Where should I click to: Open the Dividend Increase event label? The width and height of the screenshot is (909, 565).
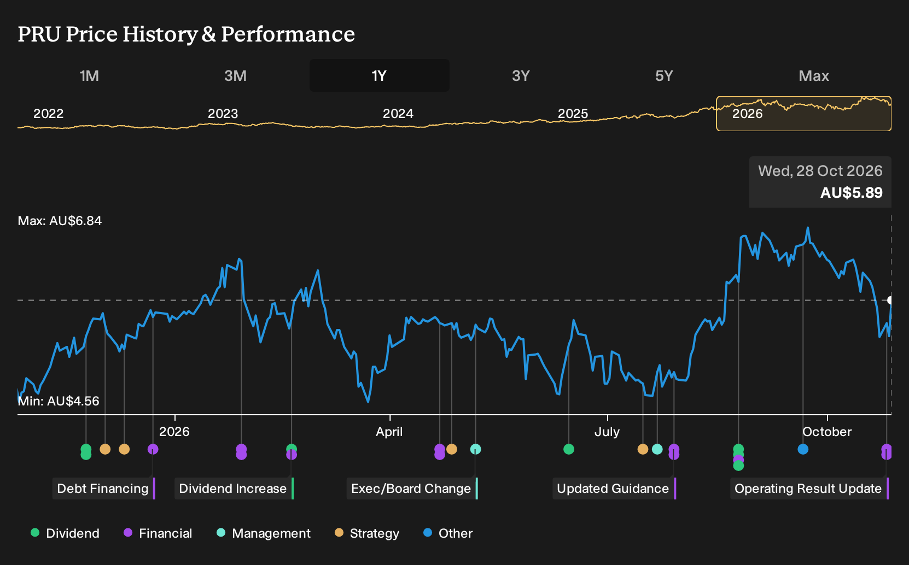[x=233, y=489]
